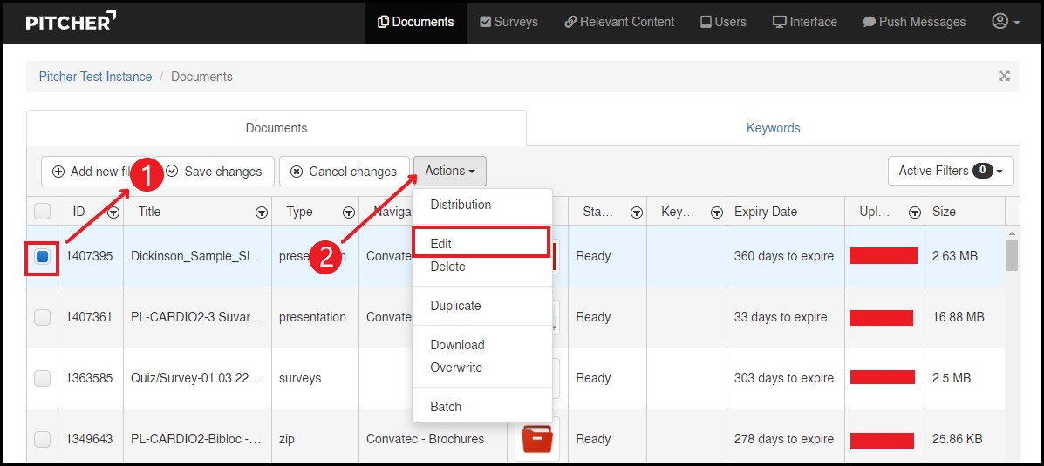Switch to the Keywords tab
Image resolution: width=1044 pixels, height=466 pixels.
pos(773,128)
